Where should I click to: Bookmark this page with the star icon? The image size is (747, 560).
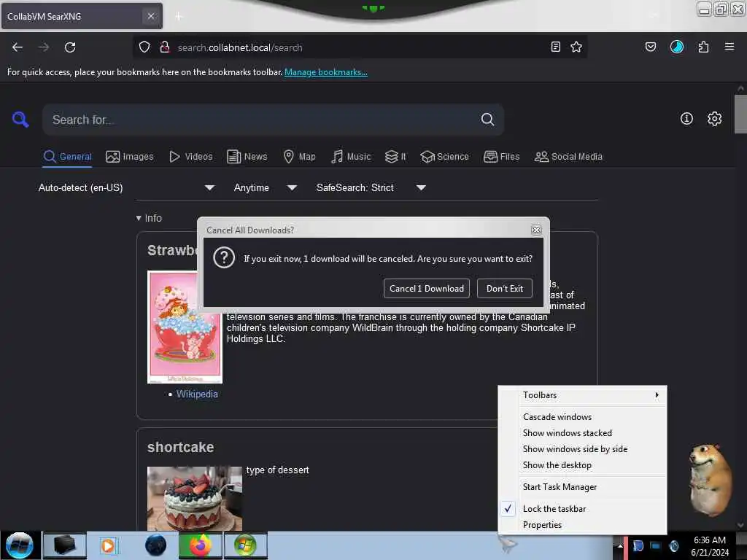576,47
